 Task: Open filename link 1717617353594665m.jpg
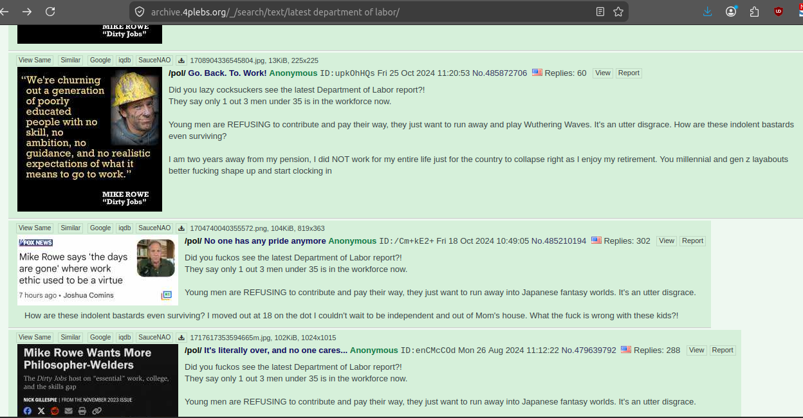[x=230, y=338]
